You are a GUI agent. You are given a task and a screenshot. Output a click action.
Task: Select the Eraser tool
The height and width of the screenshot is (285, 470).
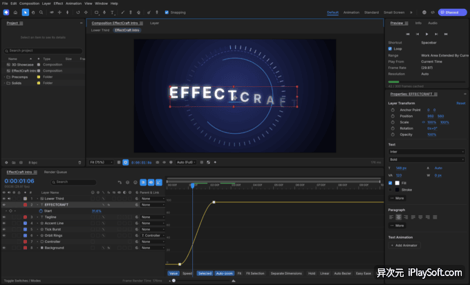tap(138, 12)
